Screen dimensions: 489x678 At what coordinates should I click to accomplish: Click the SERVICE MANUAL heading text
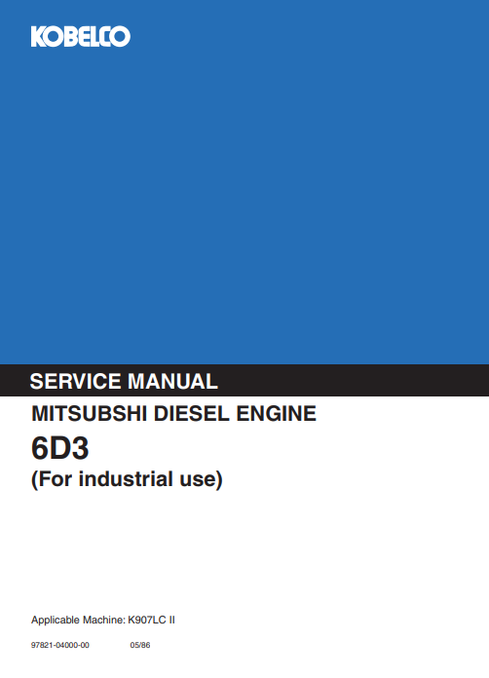124,382
